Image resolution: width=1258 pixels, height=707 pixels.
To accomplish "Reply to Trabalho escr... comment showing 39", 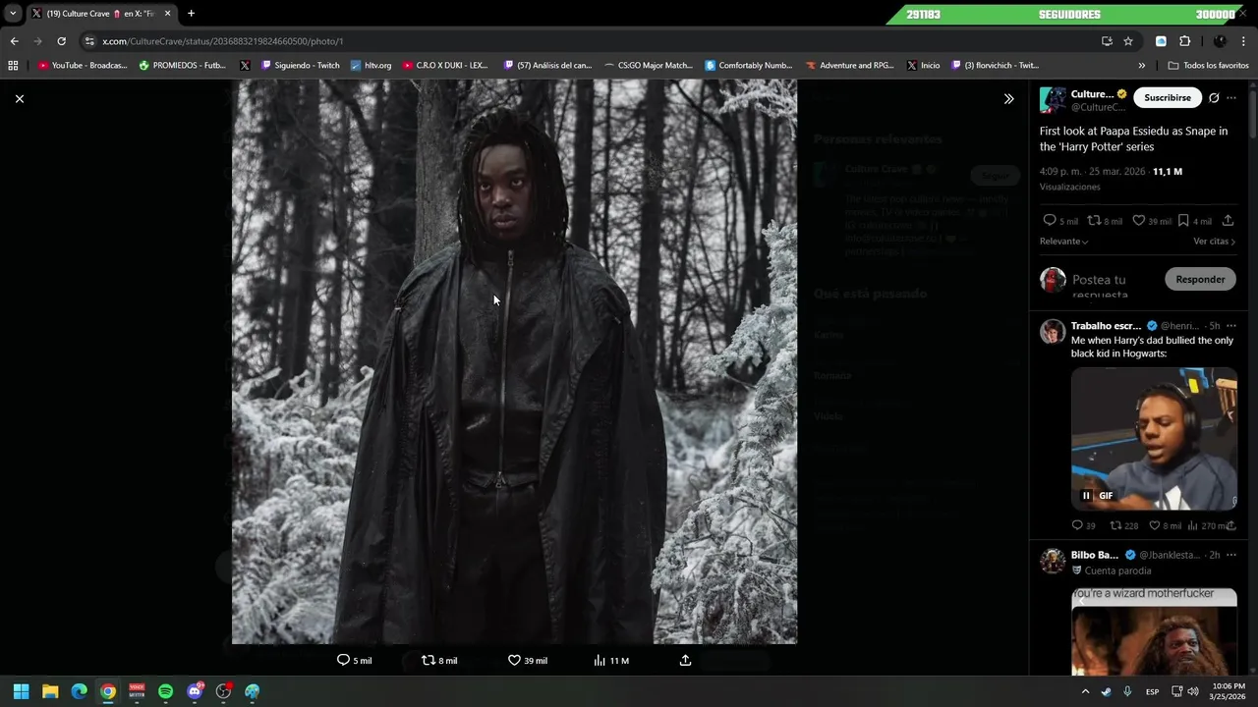I will point(1077,525).
